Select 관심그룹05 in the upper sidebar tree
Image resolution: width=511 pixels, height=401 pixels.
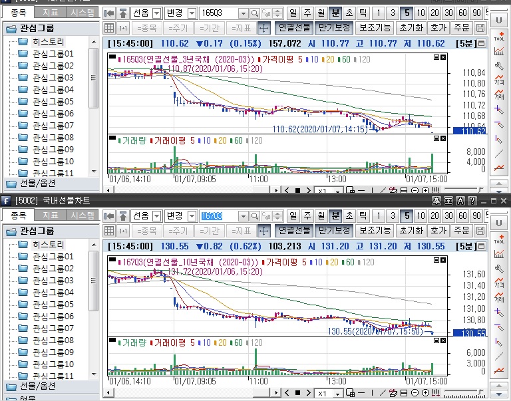(x=53, y=101)
